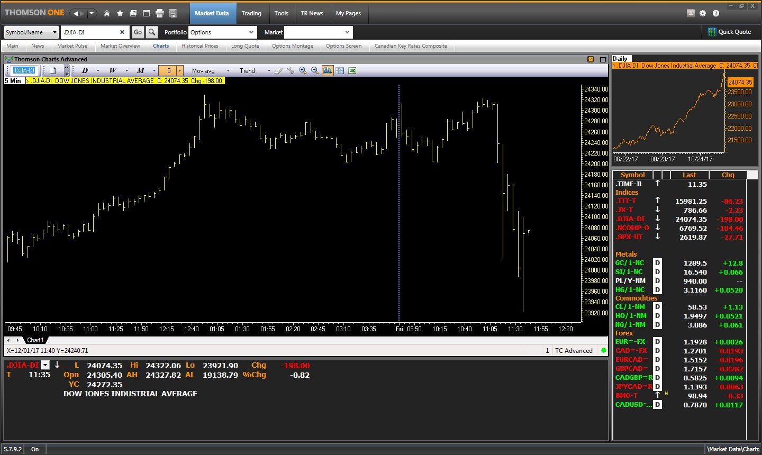Open the Market Pulse subtab
The height and width of the screenshot is (455, 762).
click(72, 46)
